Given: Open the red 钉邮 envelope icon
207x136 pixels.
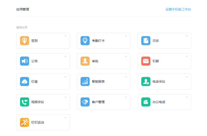Looking at the screenshot, I should 146,61.
